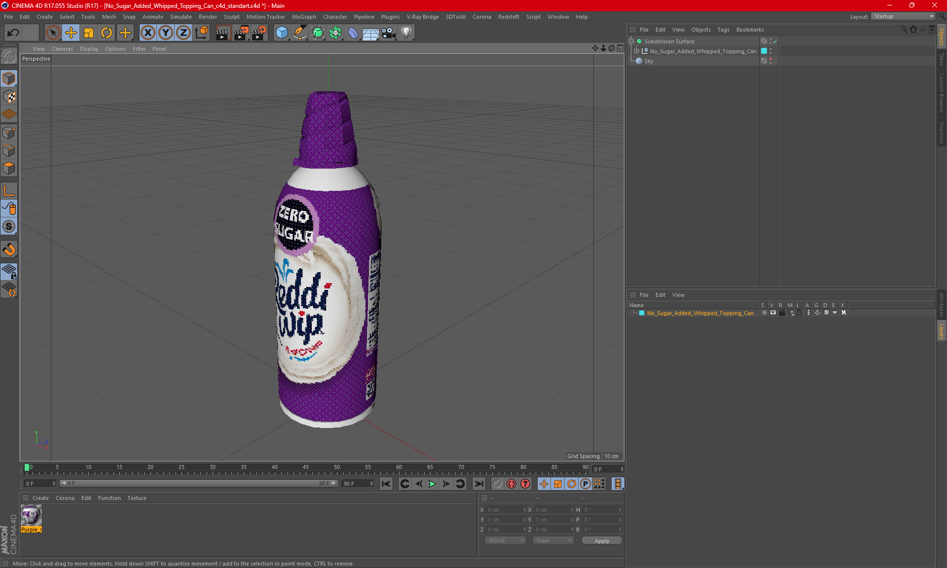Toggle layer lock icon

coord(799,313)
